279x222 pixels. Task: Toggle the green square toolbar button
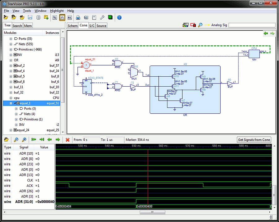tap(110, 17)
